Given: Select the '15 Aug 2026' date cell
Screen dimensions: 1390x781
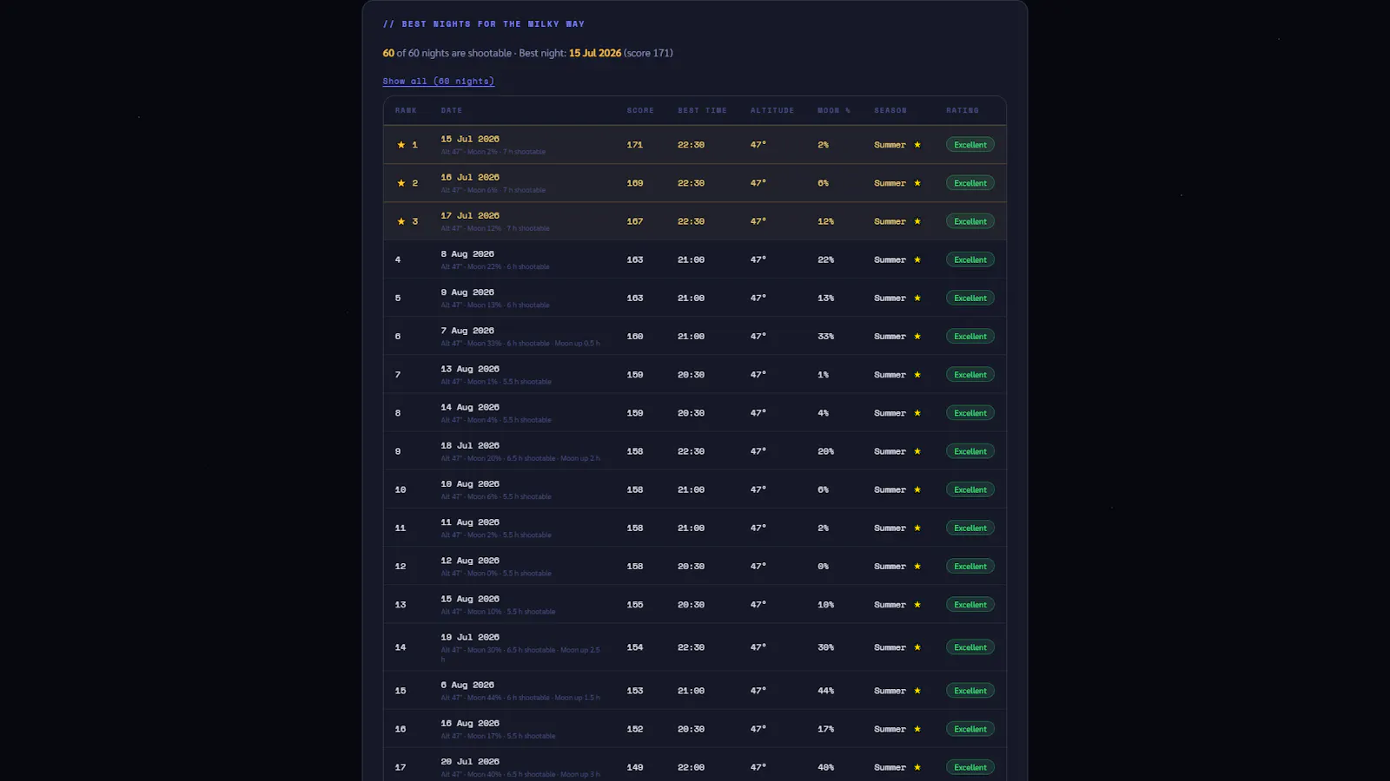Looking at the screenshot, I should point(470,599).
